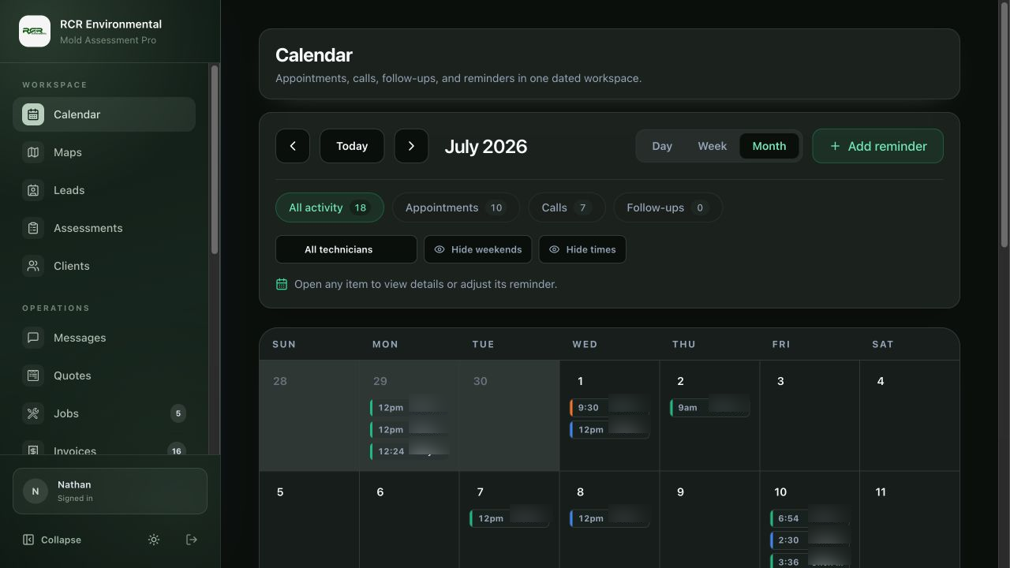Open 12pm event on July 1
1010x568 pixels.
point(609,430)
